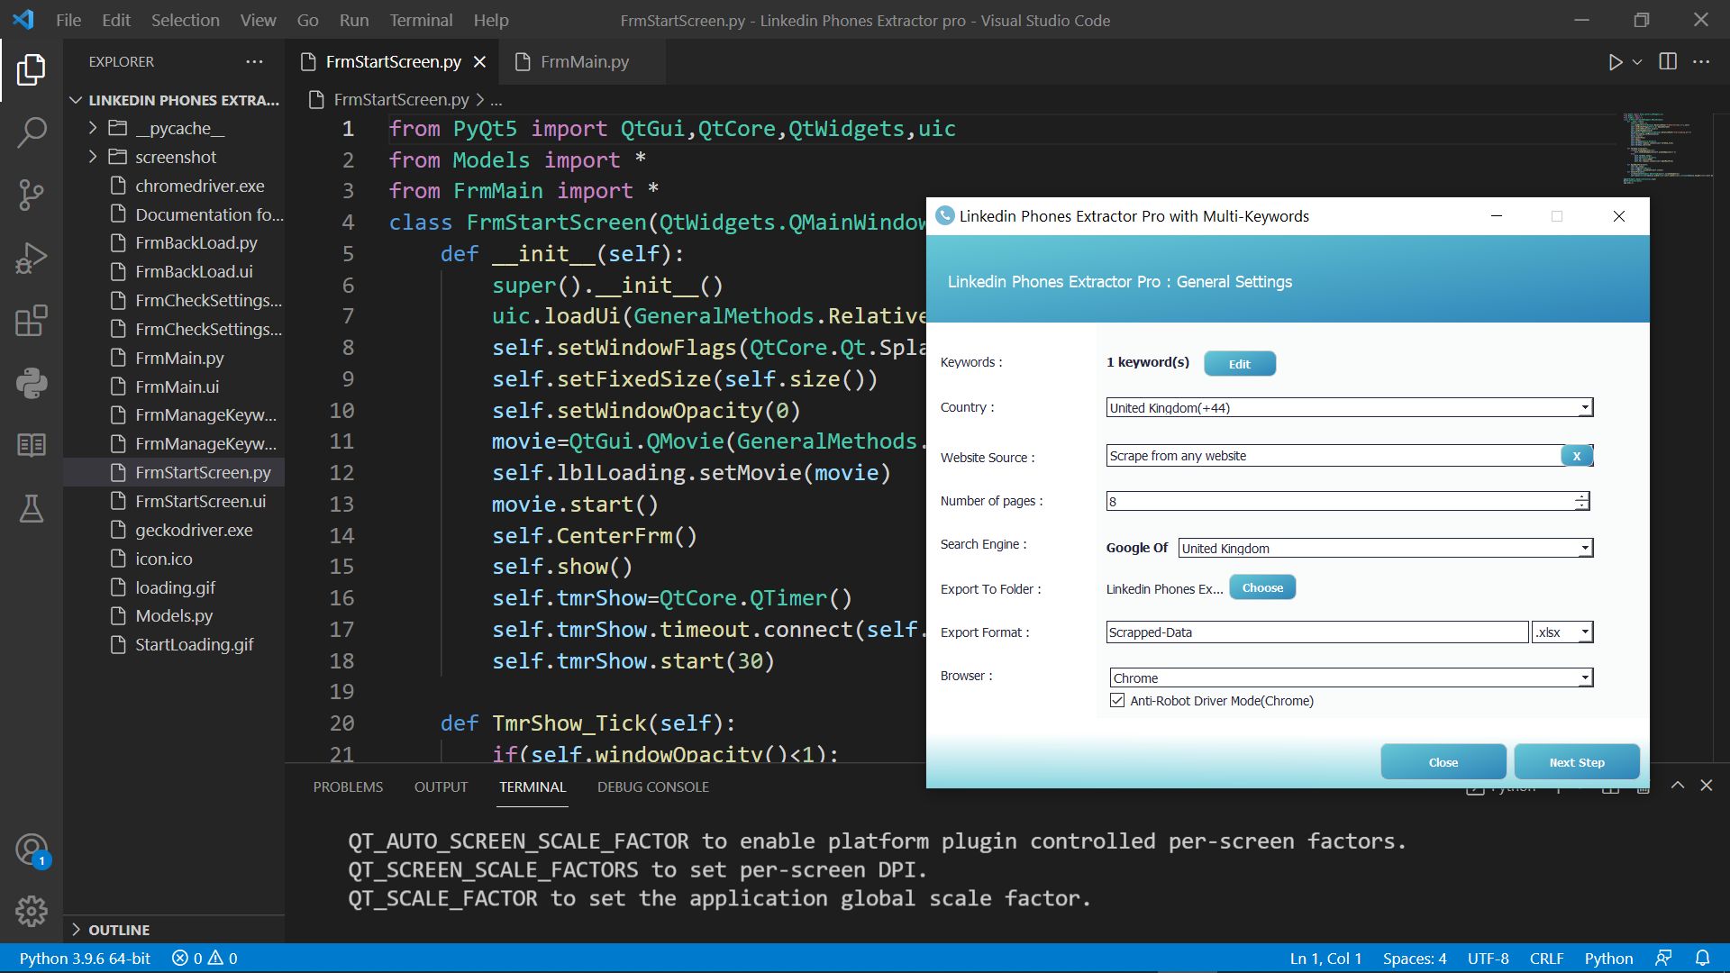Screen dimensions: 1730x973
Task: Click the Website Source input field
Action: tap(1334, 456)
